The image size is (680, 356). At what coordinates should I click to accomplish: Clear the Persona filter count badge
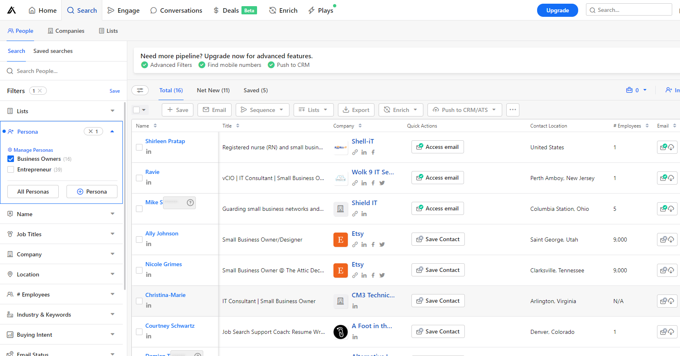[94, 132]
